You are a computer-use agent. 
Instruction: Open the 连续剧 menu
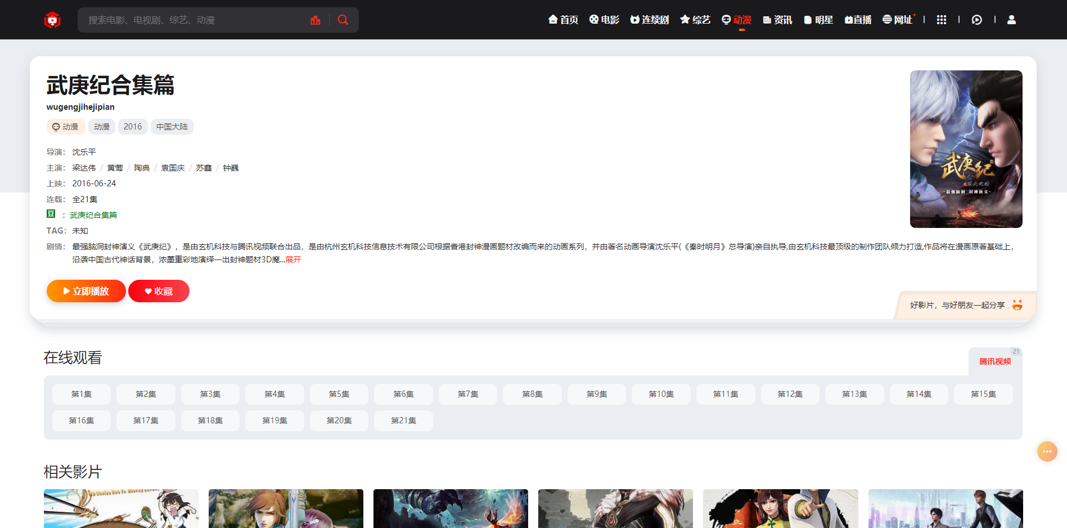pyautogui.click(x=650, y=20)
